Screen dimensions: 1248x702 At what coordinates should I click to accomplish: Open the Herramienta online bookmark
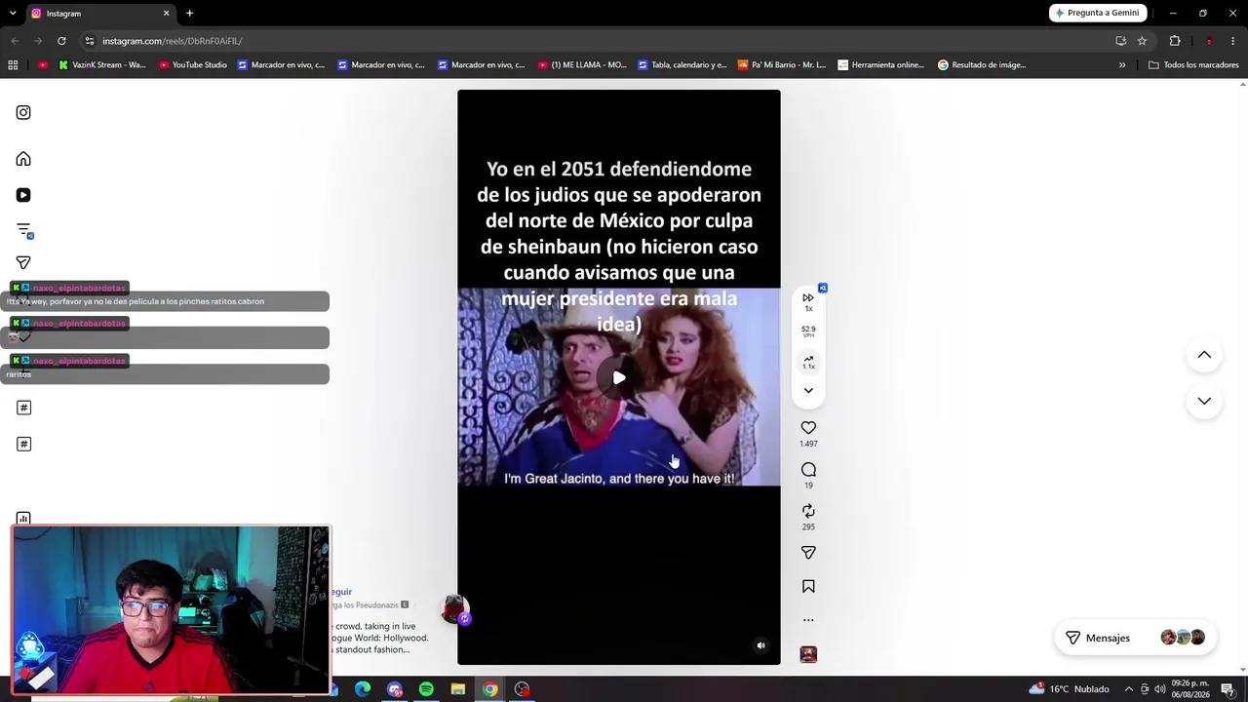click(880, 65)
